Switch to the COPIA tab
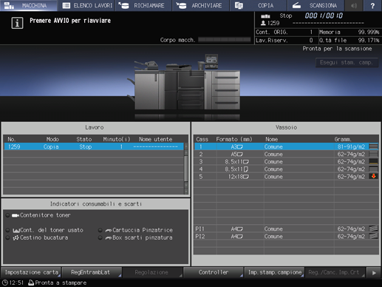 (258, 5)
